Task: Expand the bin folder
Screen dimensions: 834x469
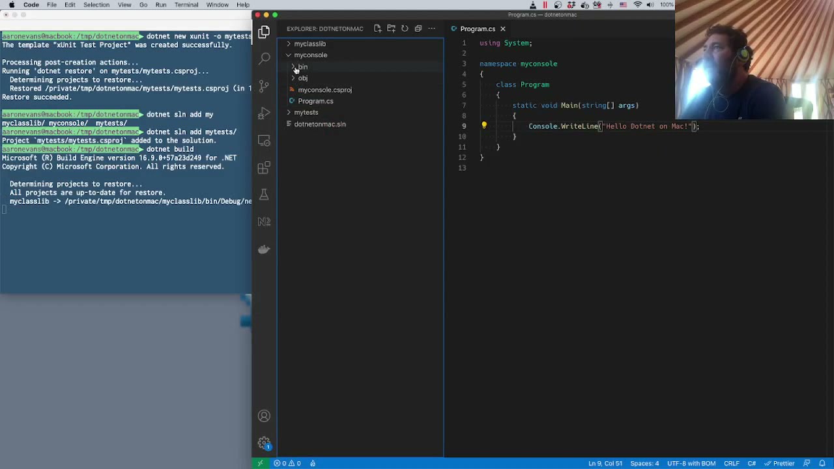Action: pyautogui.click(x=302, y=66)
